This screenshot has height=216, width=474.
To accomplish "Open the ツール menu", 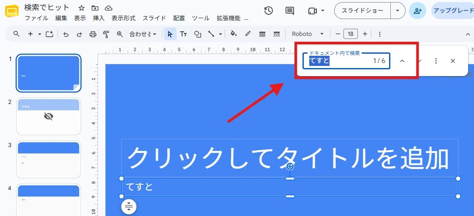I will (201, 18).
